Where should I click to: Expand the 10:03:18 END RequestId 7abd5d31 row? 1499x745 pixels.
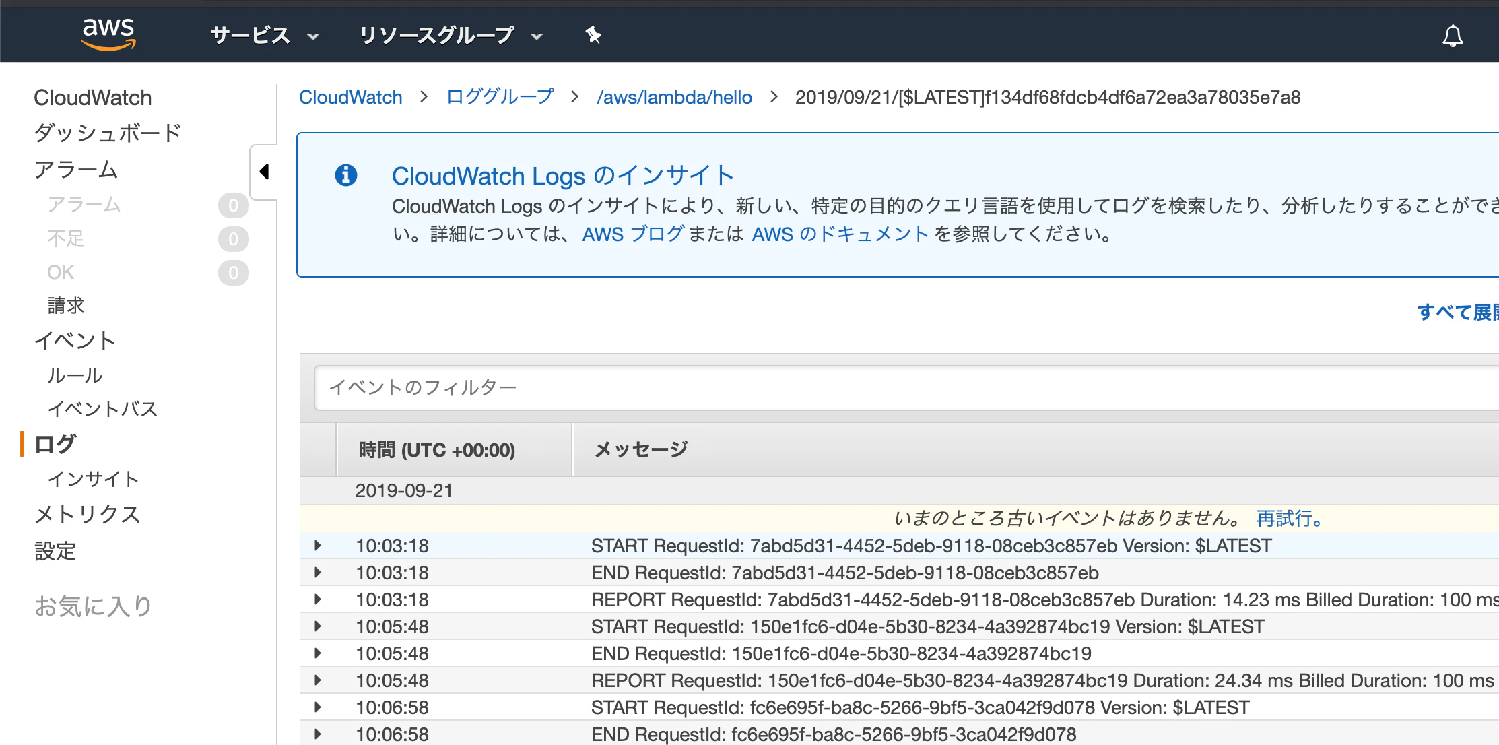[x=317, y=573]
